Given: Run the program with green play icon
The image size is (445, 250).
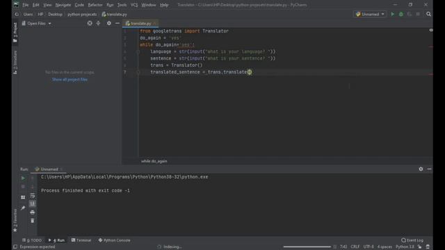Looking at the screenshot, I should tap(392, 14).
